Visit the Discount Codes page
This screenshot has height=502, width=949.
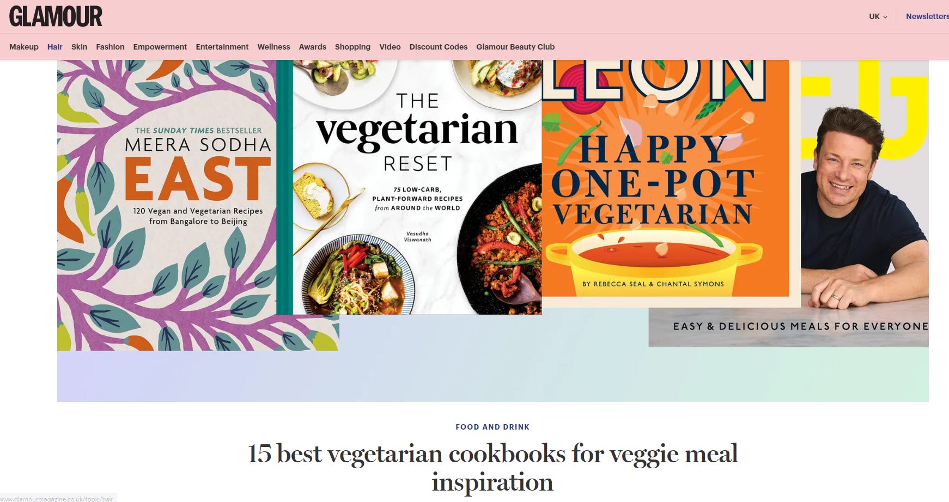point(439,47)
